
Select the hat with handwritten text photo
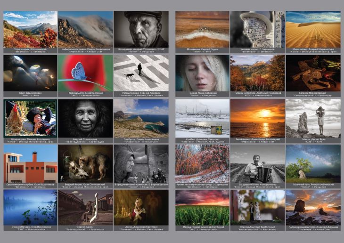(258, 29)
